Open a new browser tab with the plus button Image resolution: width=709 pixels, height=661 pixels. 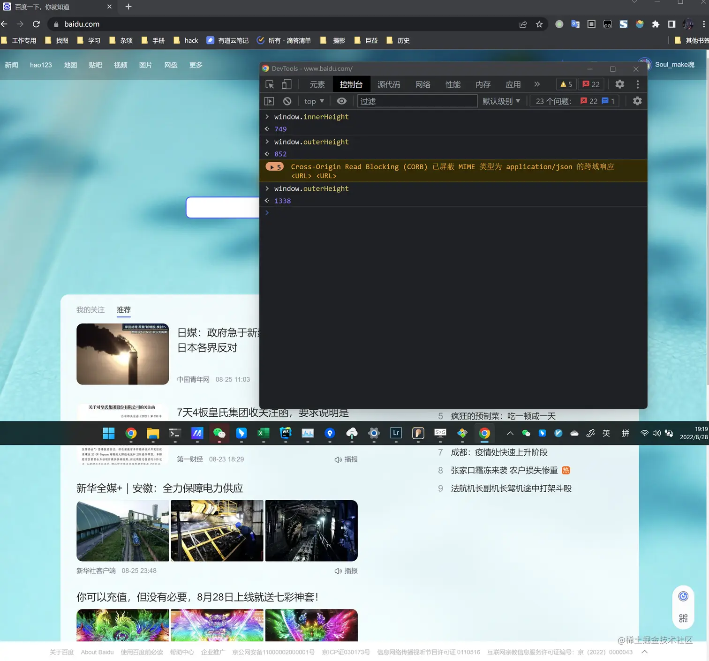128,7
